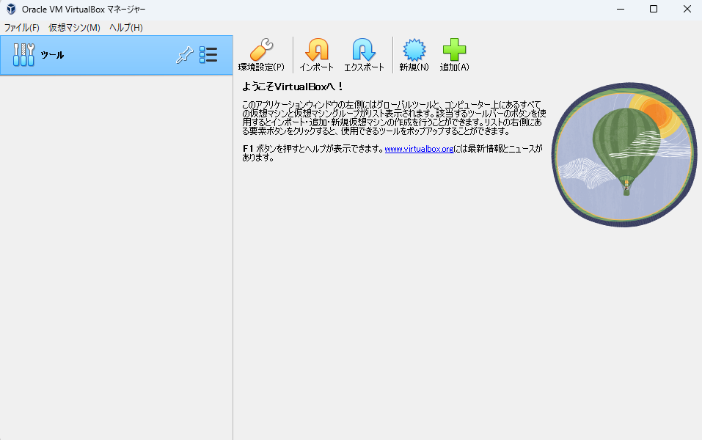The image size is (702, 440).
Task: Minimize the VirtualBox Manager window
Action: tap(620, 9)
